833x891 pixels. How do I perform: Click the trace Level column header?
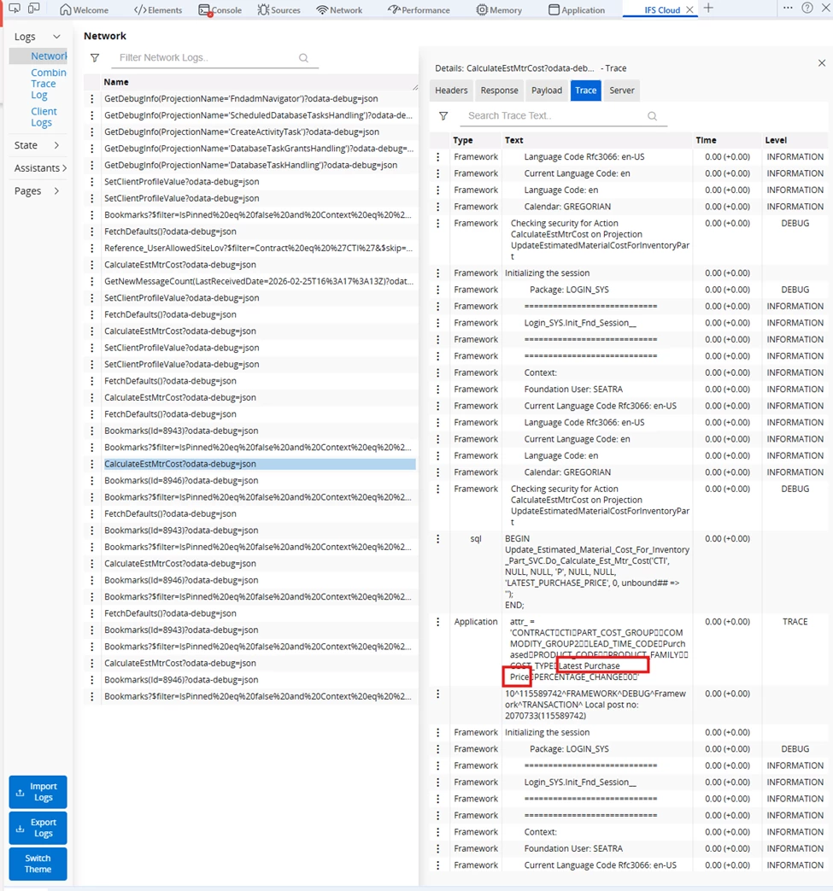pyautogui.click(x=776, y=140)
